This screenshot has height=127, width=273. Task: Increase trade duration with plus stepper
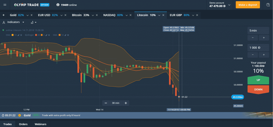264,38
